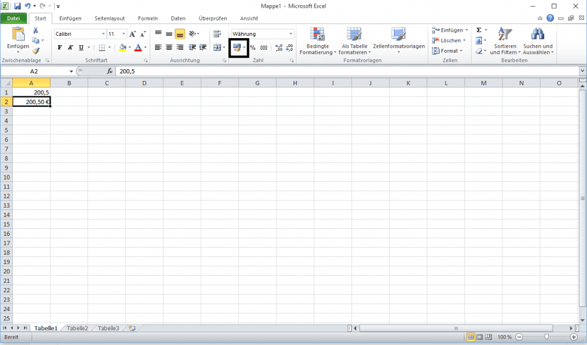
Task: Decrease indent in Ausrichtung group
Action: tap(193, 48)
